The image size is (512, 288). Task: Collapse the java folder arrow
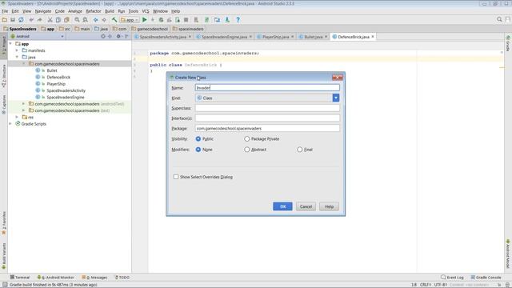click(x=17, y=57)
